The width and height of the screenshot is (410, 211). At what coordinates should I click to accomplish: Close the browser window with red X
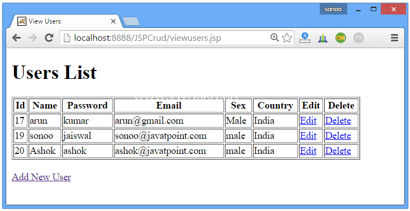pyautogui.click(x=394, y=9)
